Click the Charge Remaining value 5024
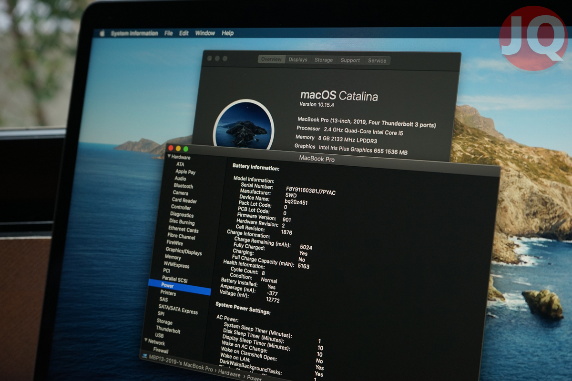The image size is (572, 381). click(306, 248)
